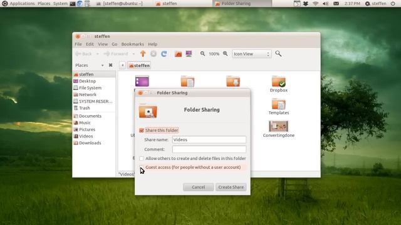The image size is (401, 225).
Task: Click the power session icon
Action: (x=393, y=4)
